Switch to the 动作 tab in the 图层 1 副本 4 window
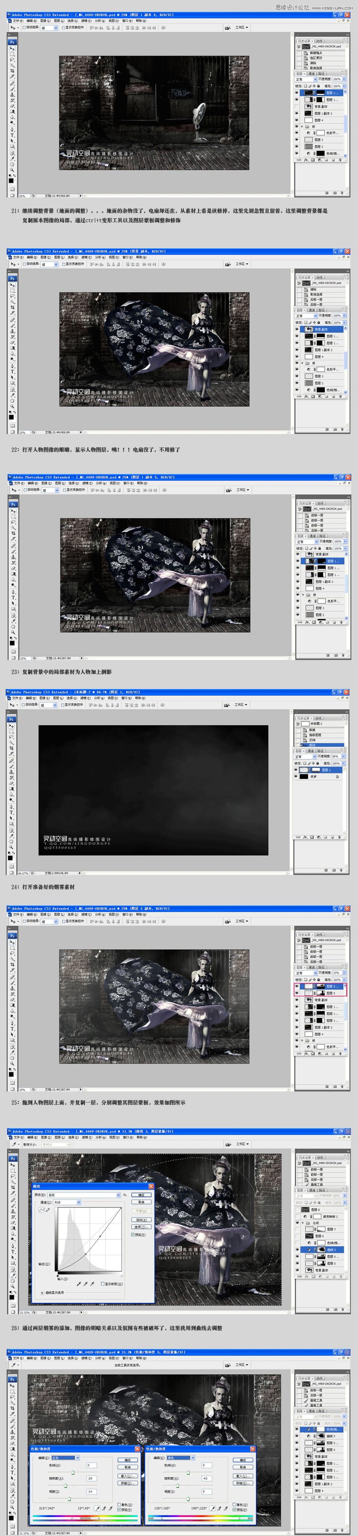This screenshot has height=1536, width=358. pos(320,40)
